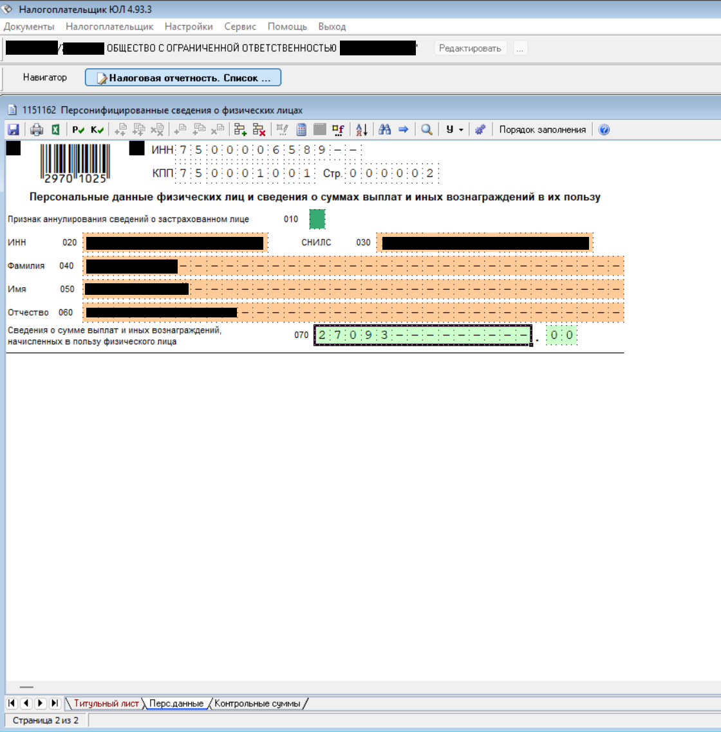Viewport: 721px width, 732px height.
Task: Open the 'Перс.данные' sheet tab
Action: pyautogui.click(x=176, y=704)
